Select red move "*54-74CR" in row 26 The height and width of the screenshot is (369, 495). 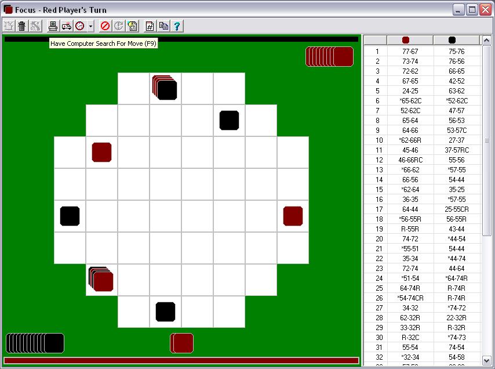click(x=410, y=298)
